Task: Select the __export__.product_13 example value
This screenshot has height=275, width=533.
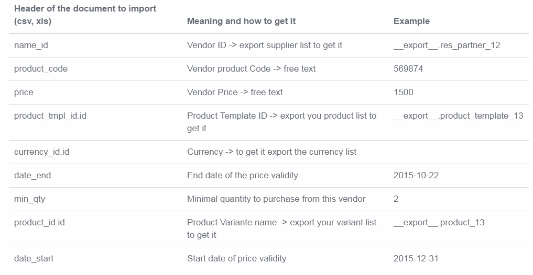Action: click(439, 223)
